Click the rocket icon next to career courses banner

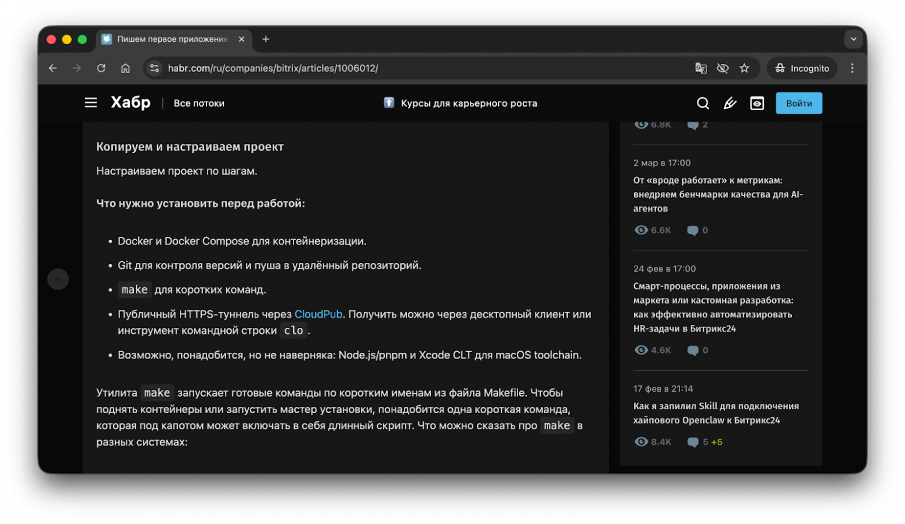(x=389, y=103)
